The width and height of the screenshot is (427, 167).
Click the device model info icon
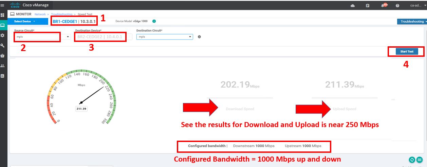[x=154, y=21]
